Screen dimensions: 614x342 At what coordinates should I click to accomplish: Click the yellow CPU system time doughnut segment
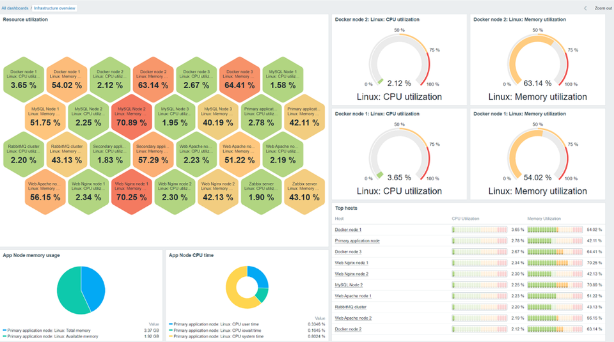tap(236, 291)
